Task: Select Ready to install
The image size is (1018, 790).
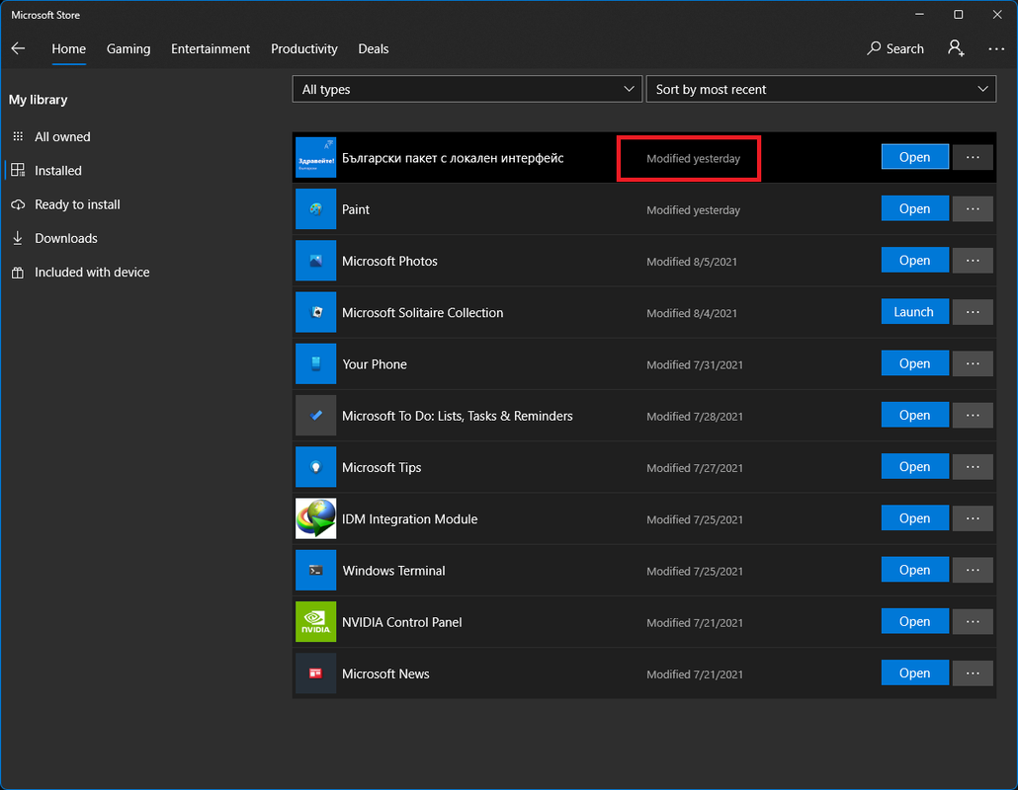Action: coord(77,204)
